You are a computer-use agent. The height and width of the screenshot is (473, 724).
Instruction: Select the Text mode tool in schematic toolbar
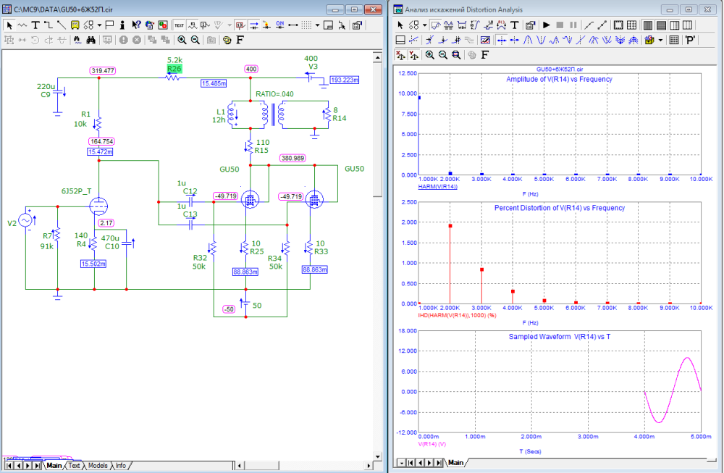point(34,25)
